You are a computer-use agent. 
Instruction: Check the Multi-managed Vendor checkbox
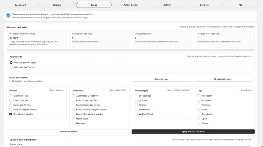(11, 109)
